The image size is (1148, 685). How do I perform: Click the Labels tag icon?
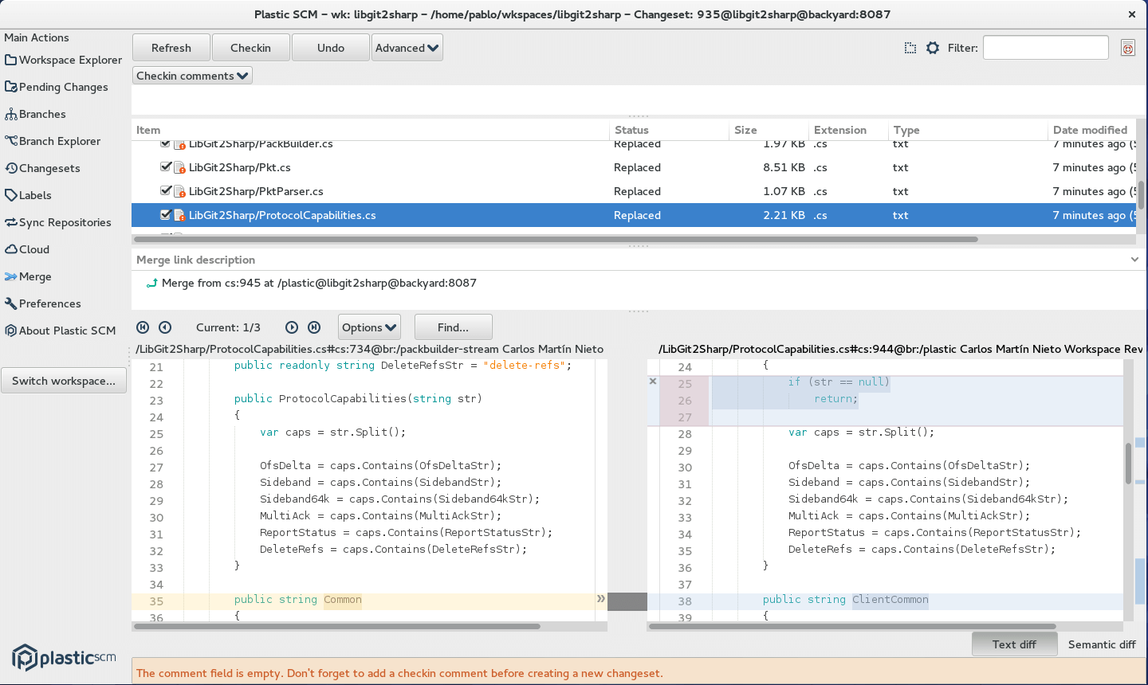(11, 195)
